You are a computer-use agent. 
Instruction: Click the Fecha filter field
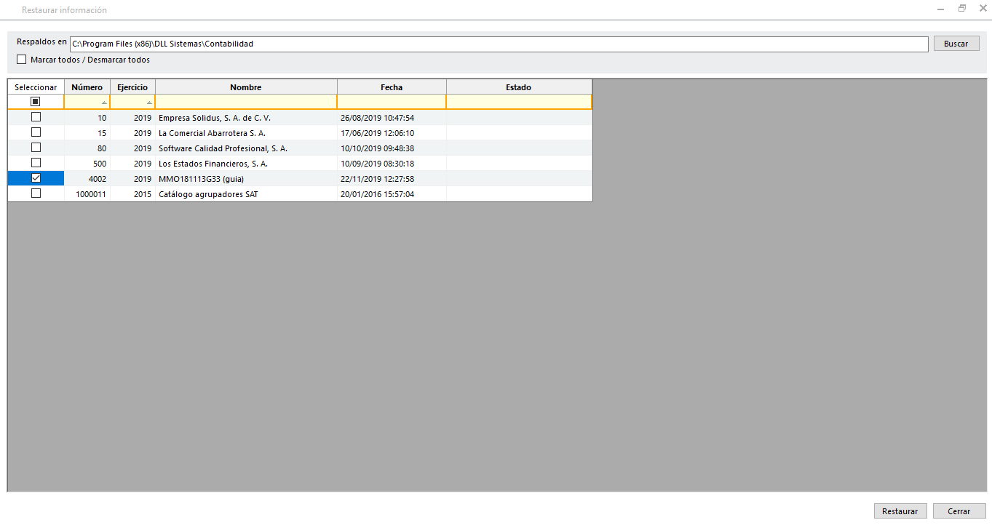click(x=392, y=102)
